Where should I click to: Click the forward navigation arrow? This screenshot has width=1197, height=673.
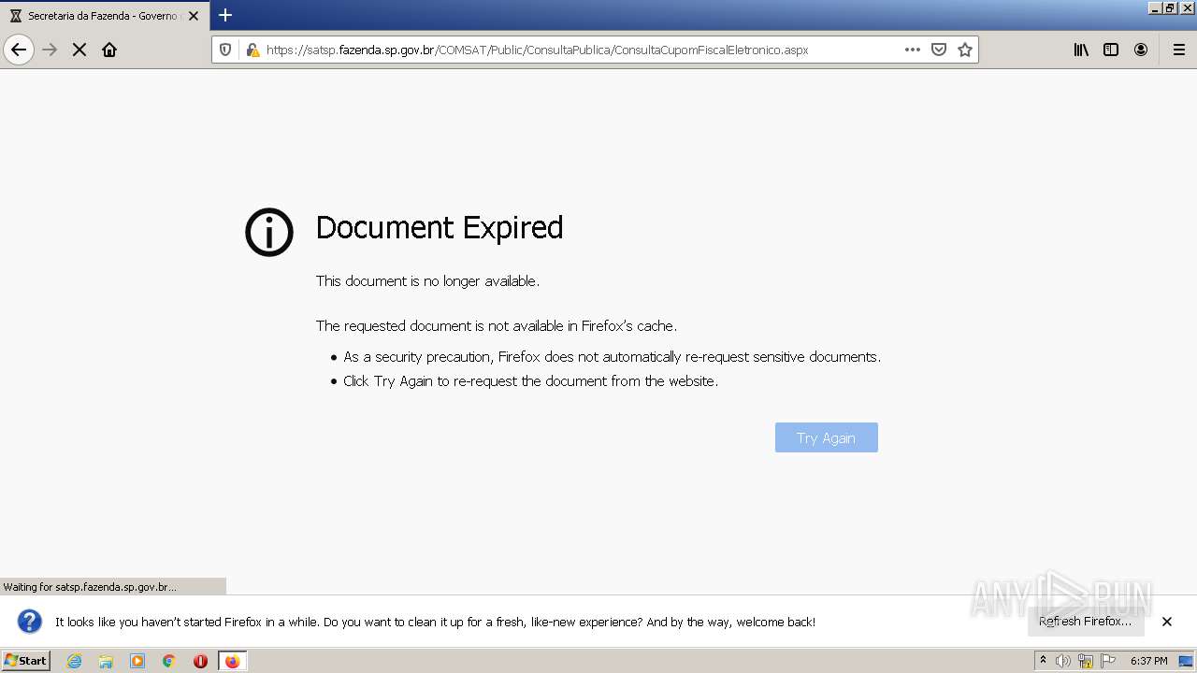pos(50,50)
